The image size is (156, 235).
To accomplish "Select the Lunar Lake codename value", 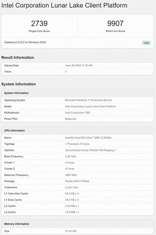I will point(71,187).
